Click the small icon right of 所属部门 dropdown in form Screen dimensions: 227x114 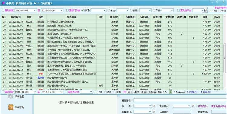(x=154, y=112)
